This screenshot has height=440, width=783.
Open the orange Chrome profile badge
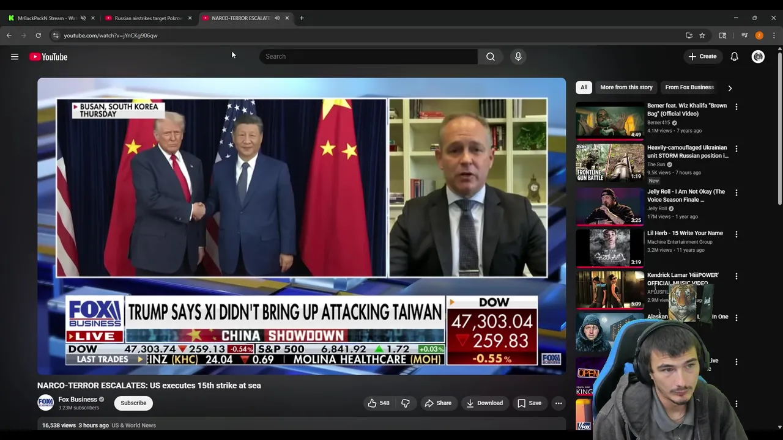759,35
